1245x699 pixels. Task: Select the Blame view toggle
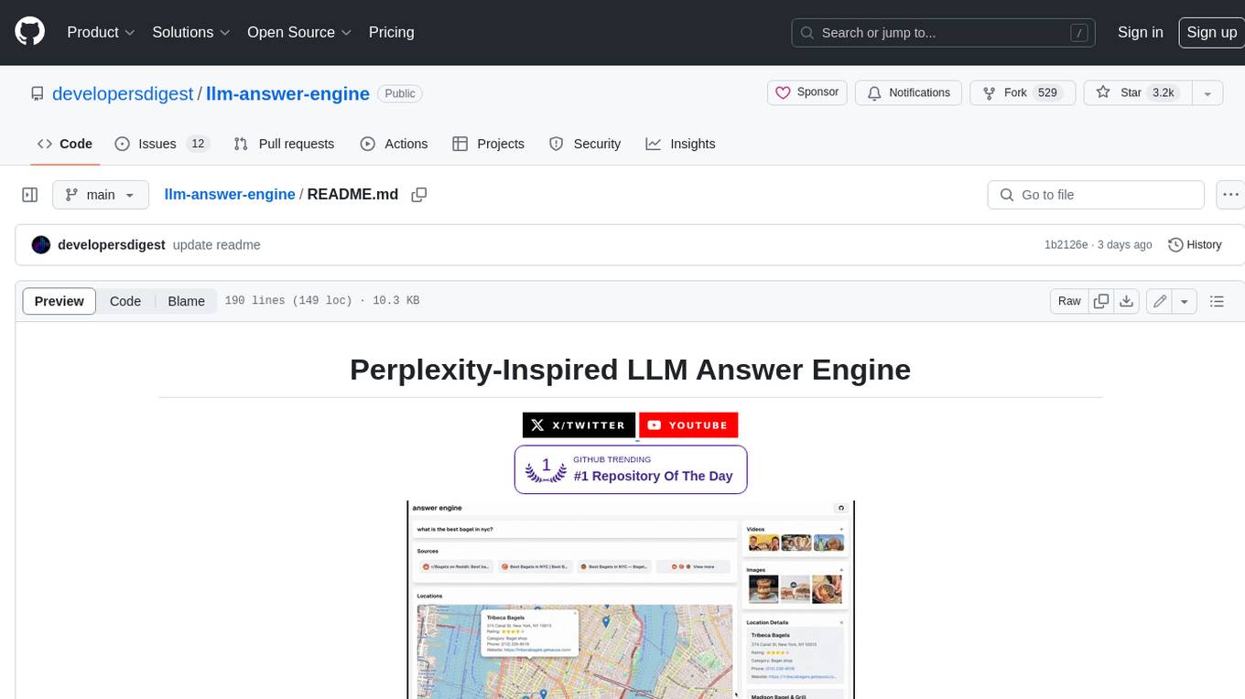[186, 301]
